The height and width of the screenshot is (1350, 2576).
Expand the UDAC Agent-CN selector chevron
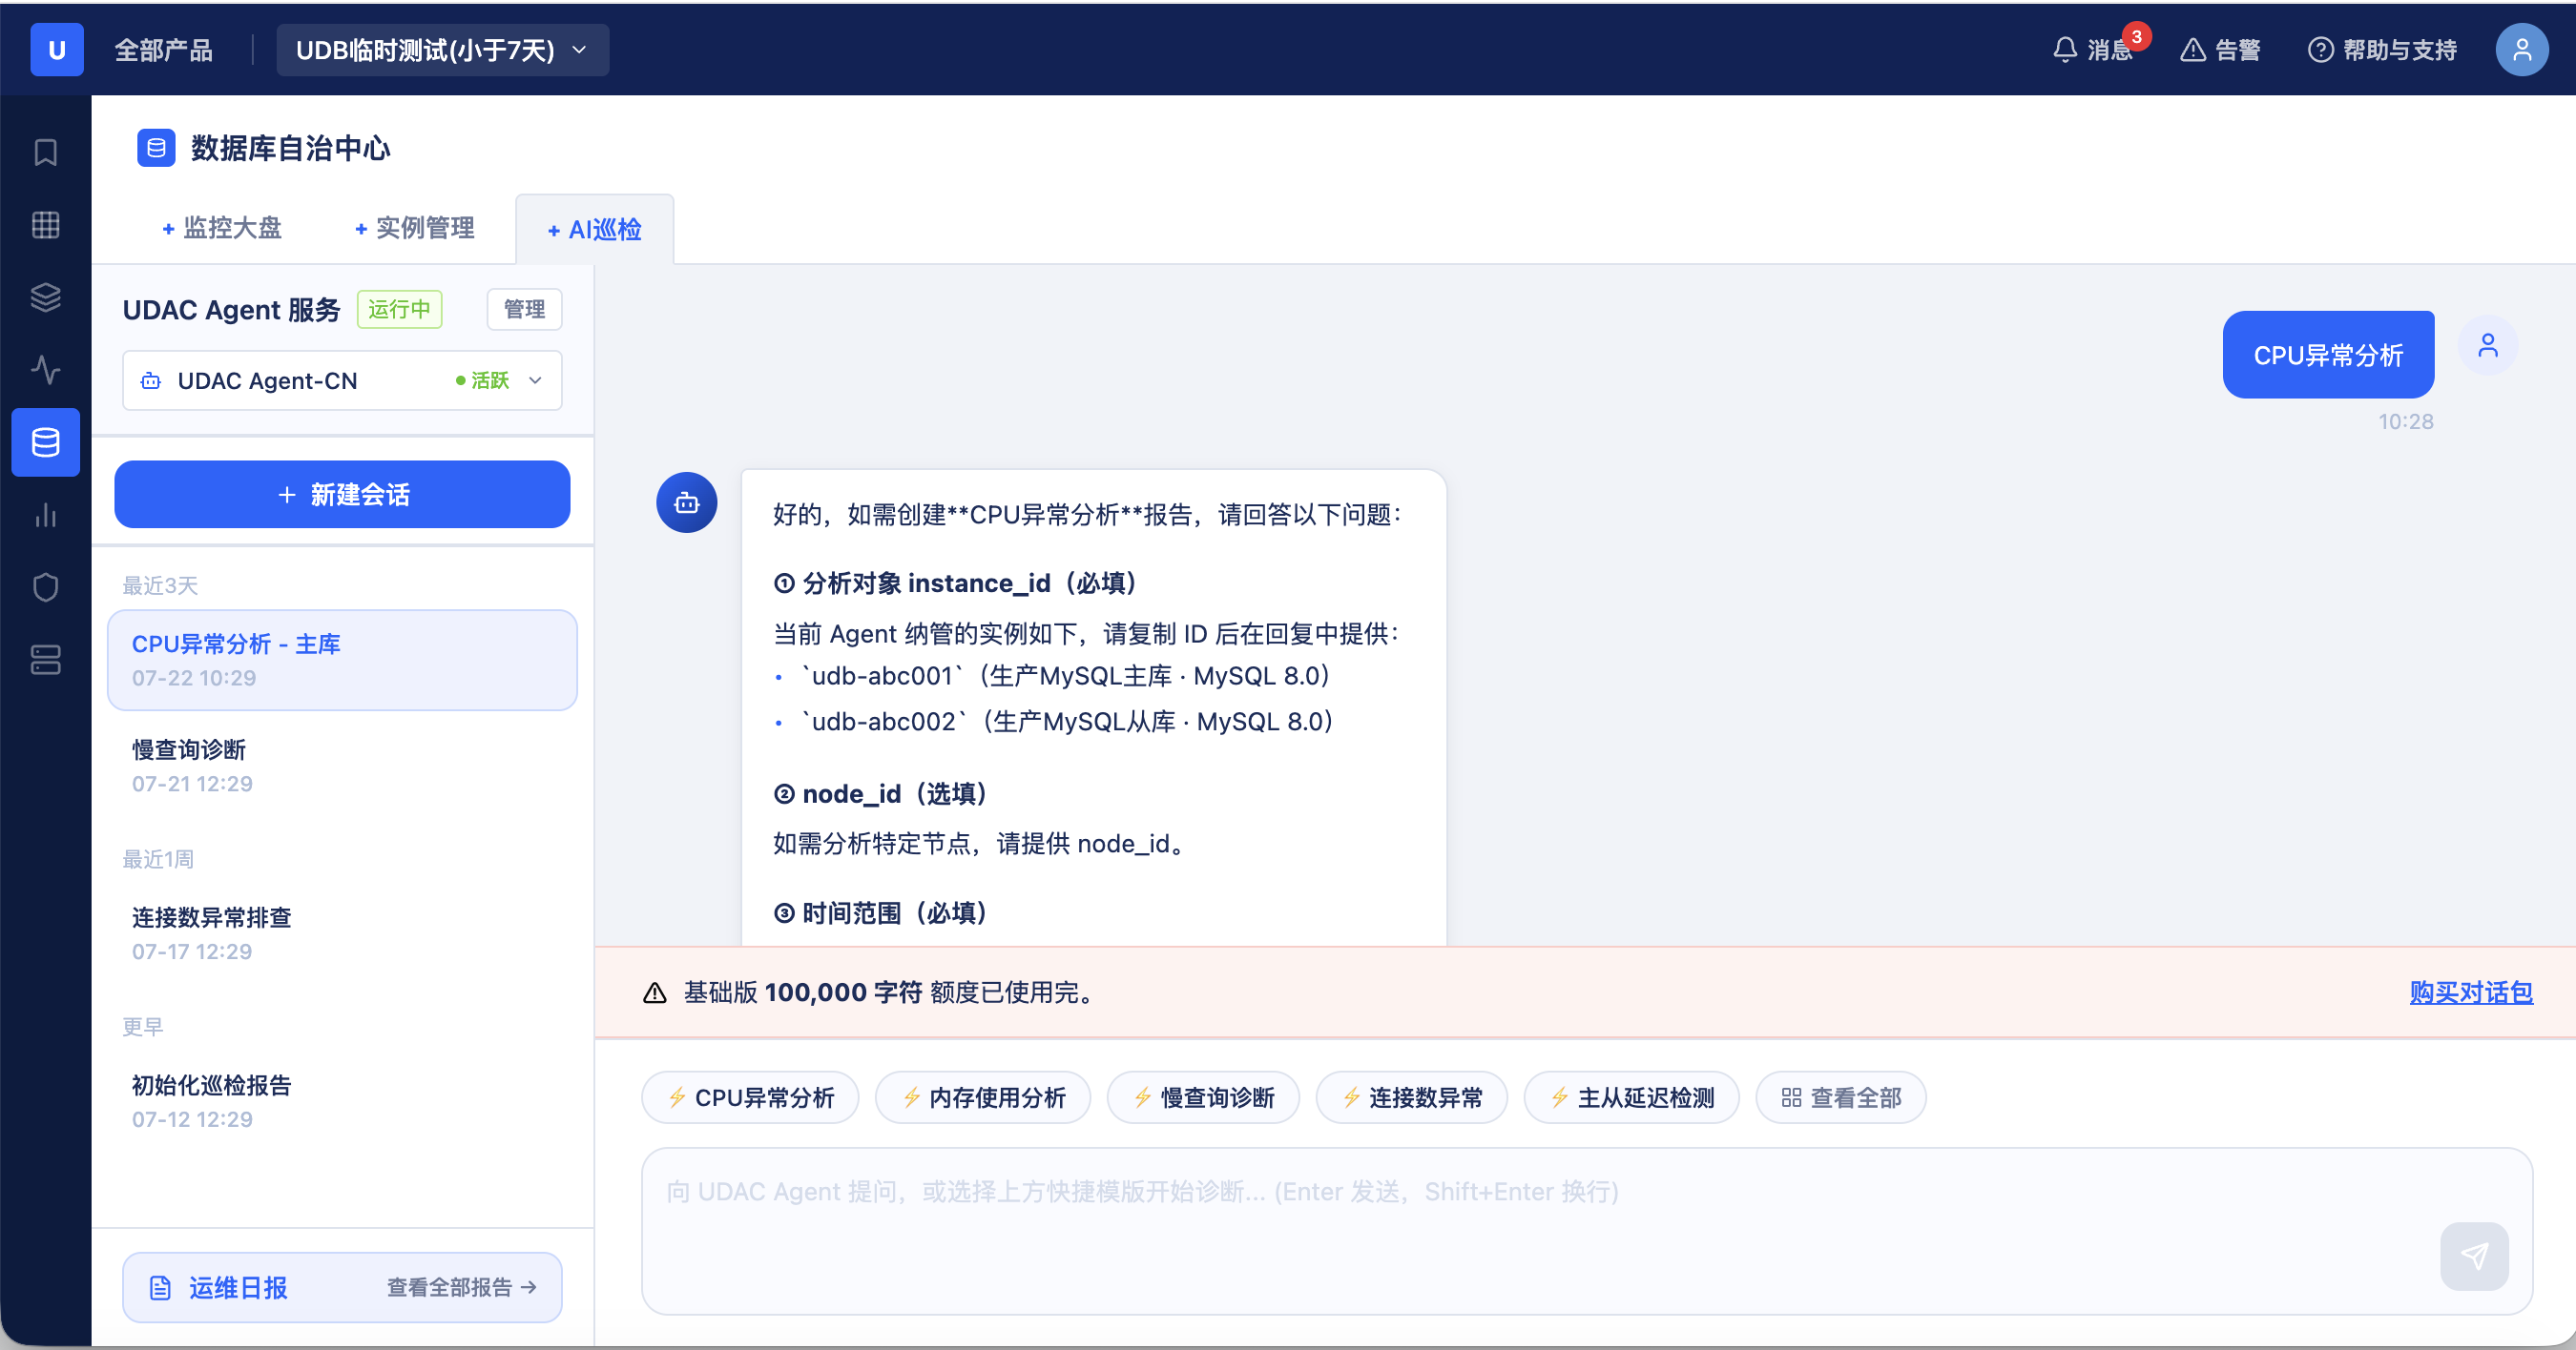point(536,380)
